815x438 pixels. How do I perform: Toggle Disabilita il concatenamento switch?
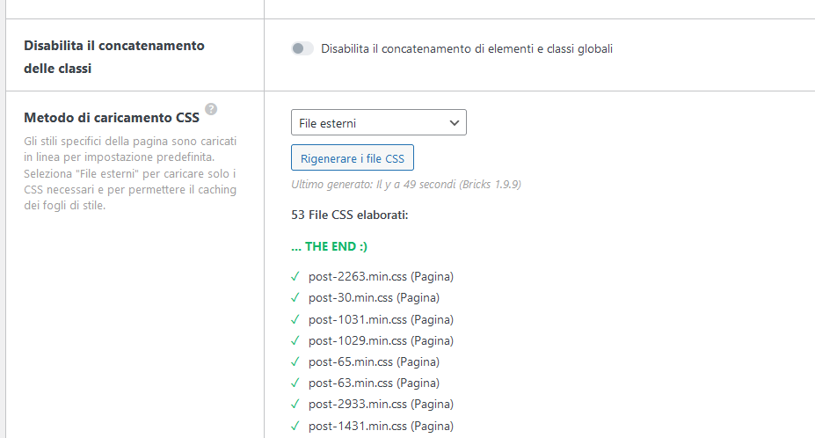302,49
